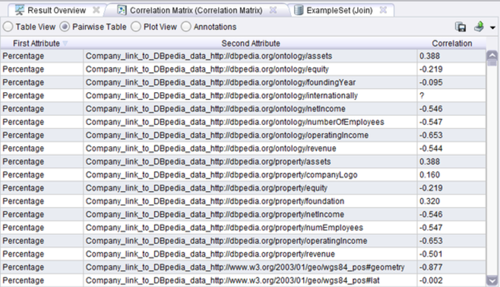This screenshot has height=287, width=500.
Task: Switch to the Result Overview tab
Action: pos(57,10)
